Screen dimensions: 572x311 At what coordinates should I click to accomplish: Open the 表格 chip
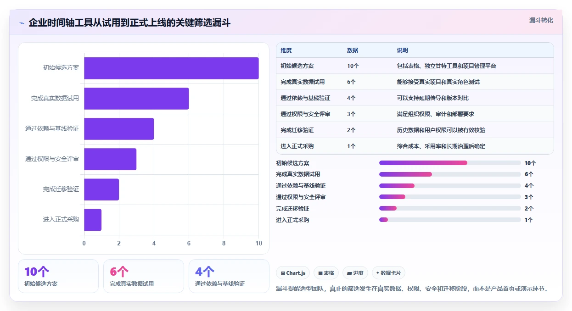[326, 273]
